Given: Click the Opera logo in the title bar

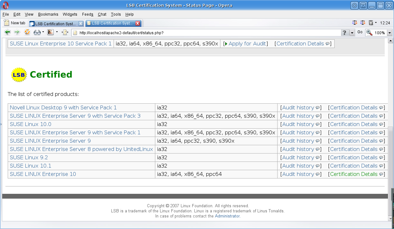Looking at the screenshot, I should pos(6,5).
